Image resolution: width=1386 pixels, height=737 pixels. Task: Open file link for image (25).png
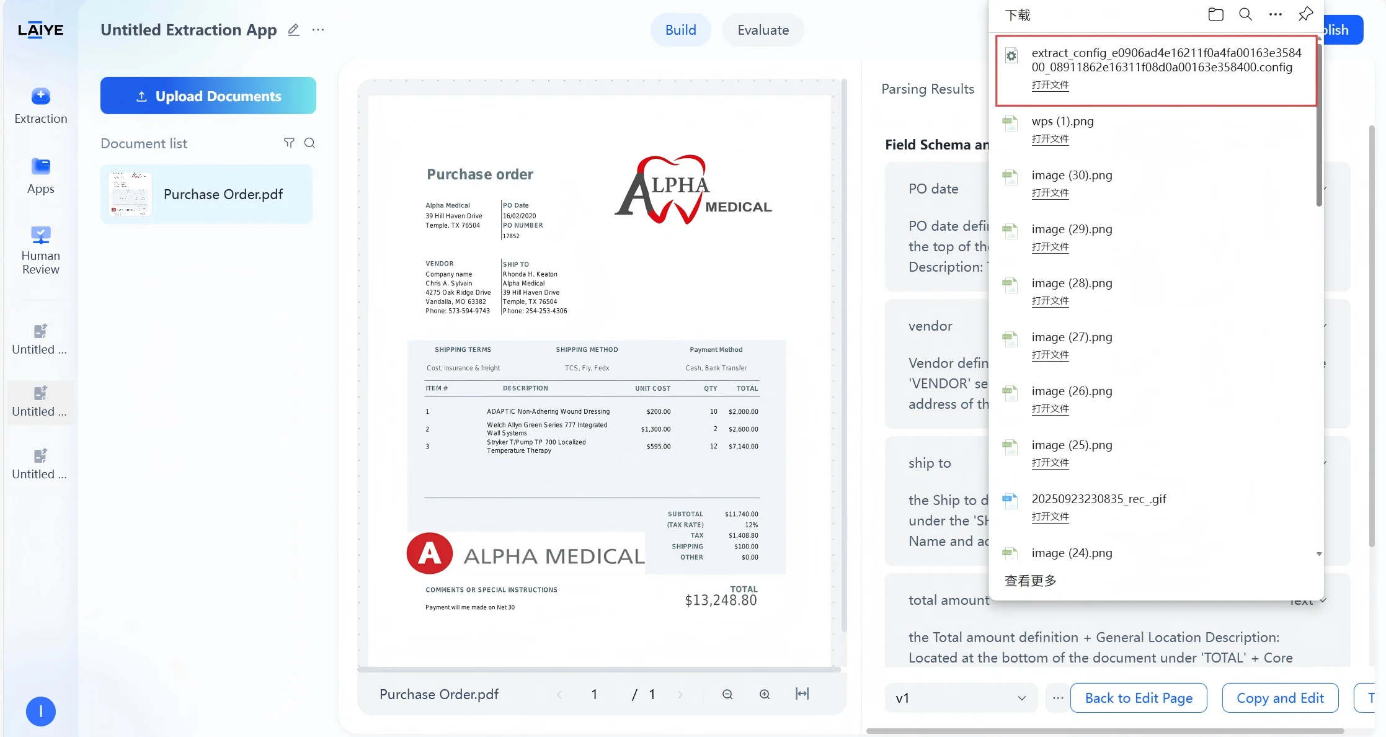point(1050,463)
